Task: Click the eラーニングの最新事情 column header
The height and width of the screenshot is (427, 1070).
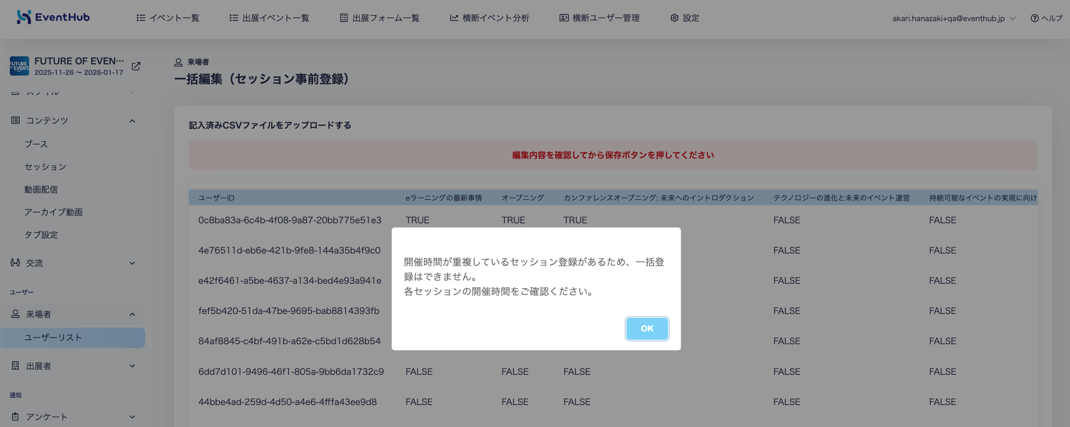Action: (x=444, y=198)
